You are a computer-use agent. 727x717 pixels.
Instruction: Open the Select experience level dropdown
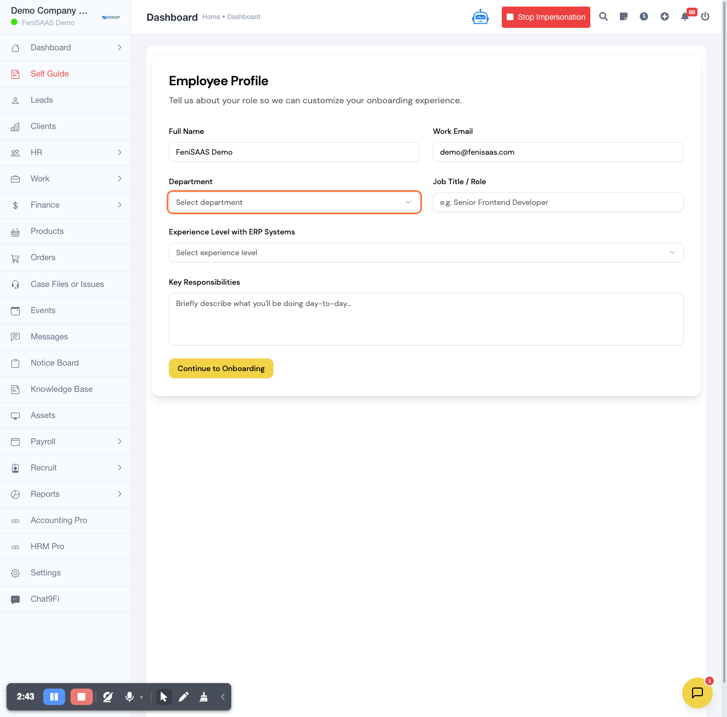tap(426, 252)
